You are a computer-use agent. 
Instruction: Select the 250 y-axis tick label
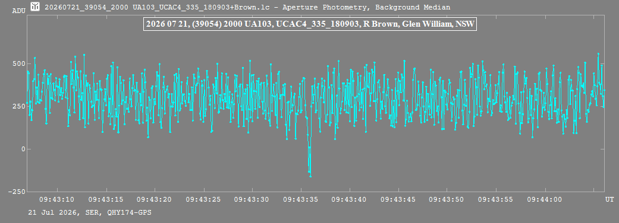click(x=19, y=106)
